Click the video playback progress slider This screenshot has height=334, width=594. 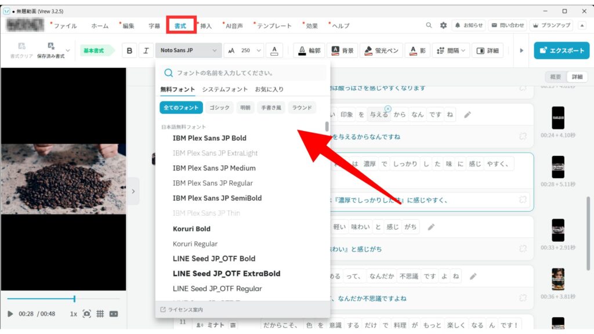click(63, 299)
